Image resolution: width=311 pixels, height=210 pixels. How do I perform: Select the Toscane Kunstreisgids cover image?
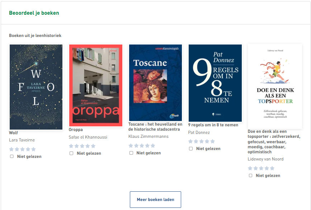pyautogui.click(x=155, y=83)
